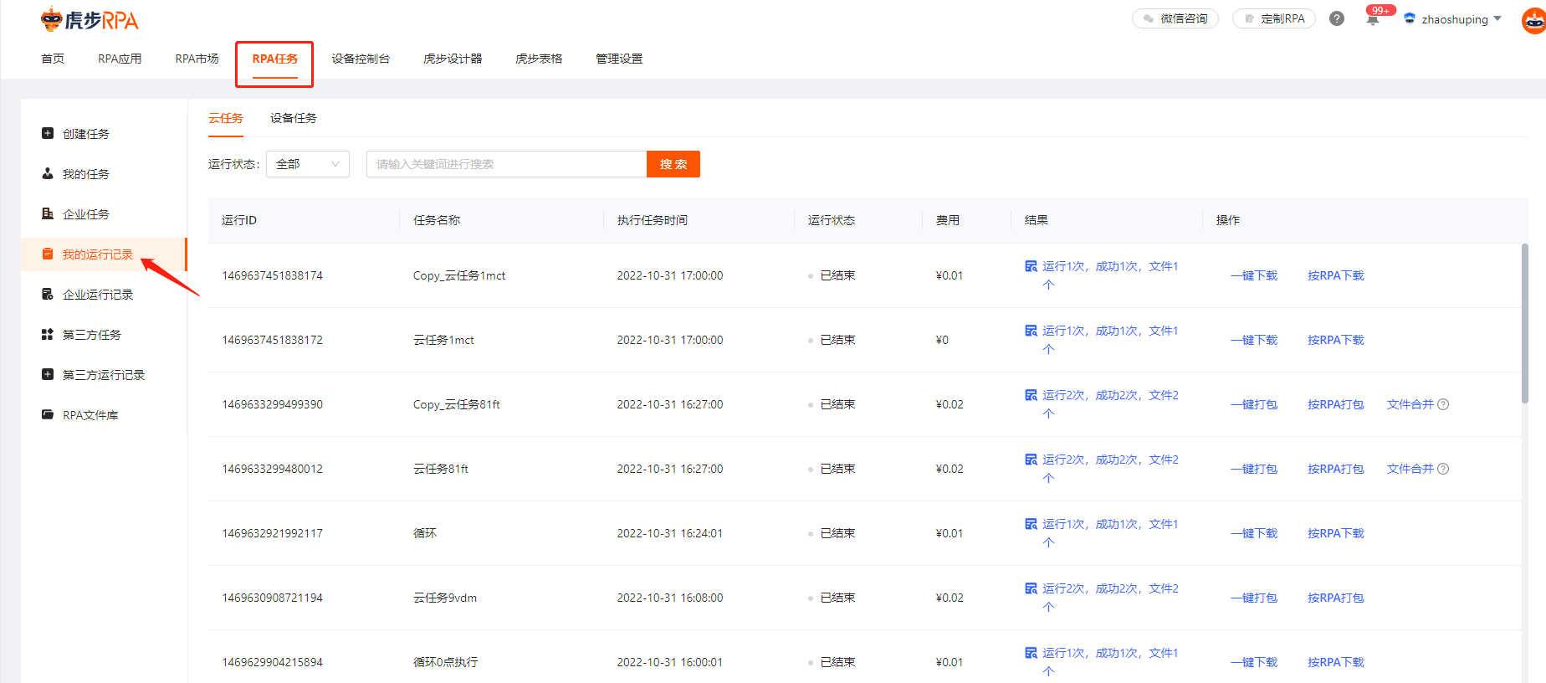Click the table vertical scrollbar thumb
This screenshot has height=683, width=1546.
(1525, 323)
